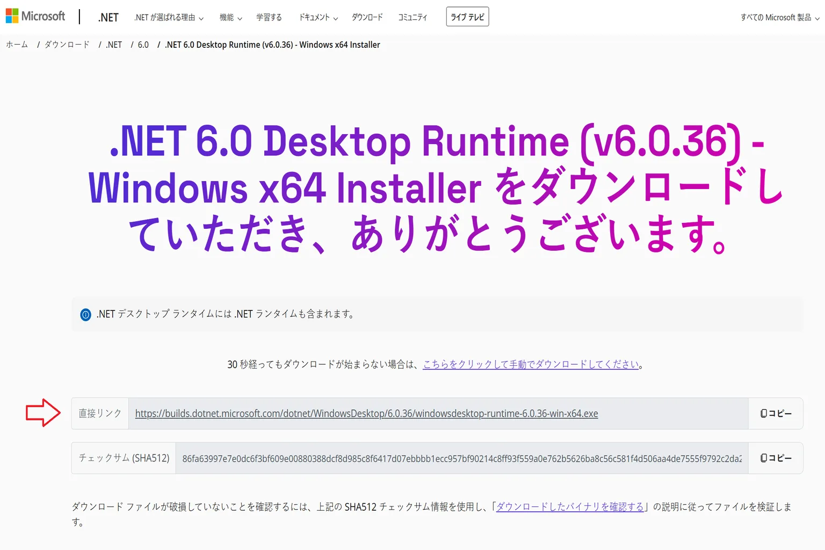
Task: Copy the direct link with its コピー button
Action: click(776, 414)
